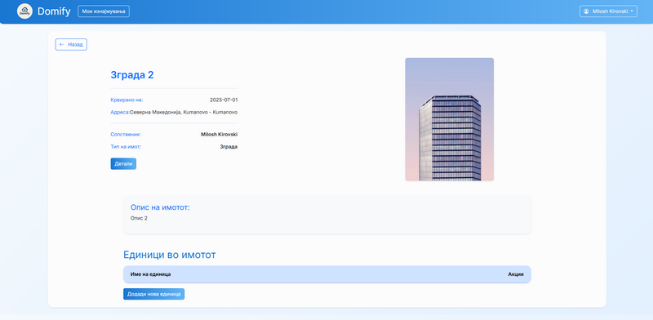653x320 pixels.
Task: Click the left arrow icon in Назад
Action: point(62,44)
